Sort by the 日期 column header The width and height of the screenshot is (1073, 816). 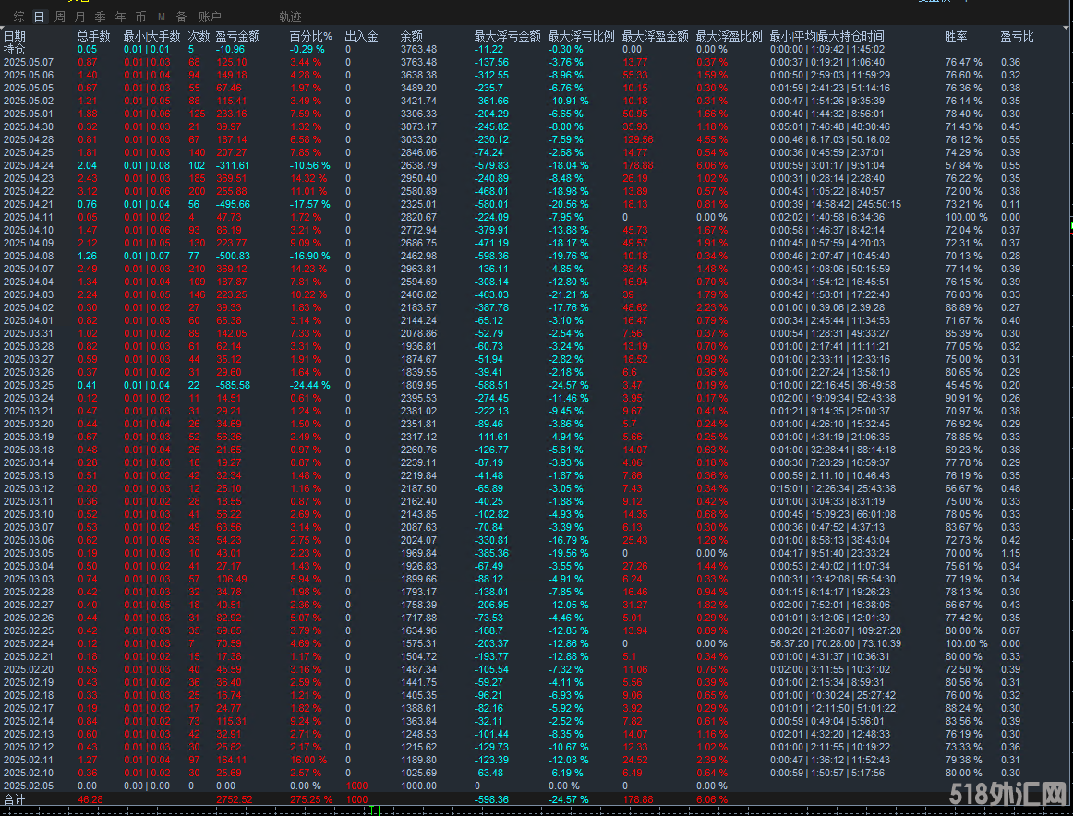[15, 36]
